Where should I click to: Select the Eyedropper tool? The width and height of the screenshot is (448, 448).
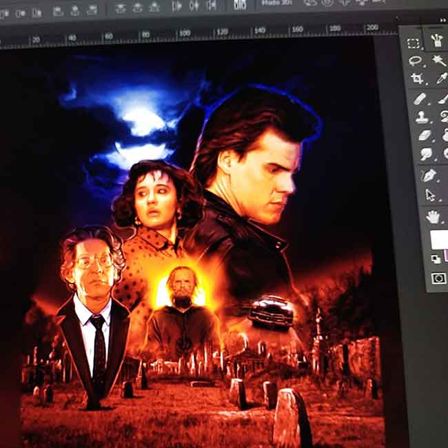pyautogui.click(x=441, y=78)
